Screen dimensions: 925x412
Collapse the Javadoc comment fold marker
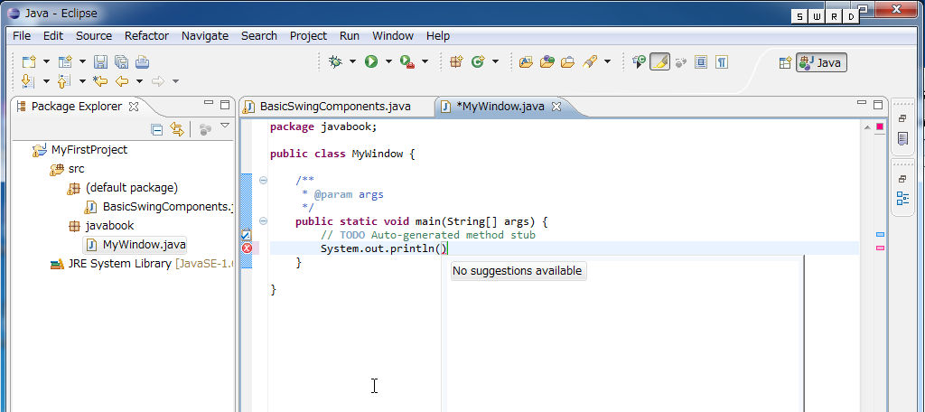click(x=263, y=180)
